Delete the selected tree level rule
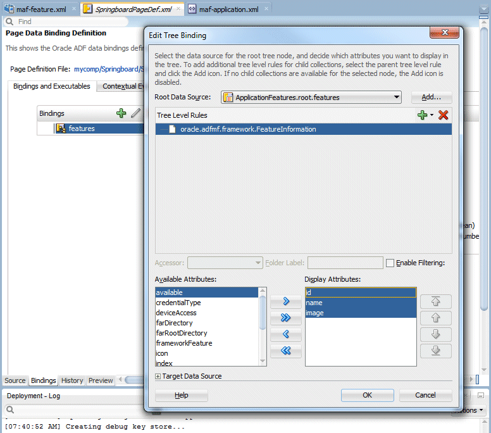 pyautogui.click(x=443, y=115)
